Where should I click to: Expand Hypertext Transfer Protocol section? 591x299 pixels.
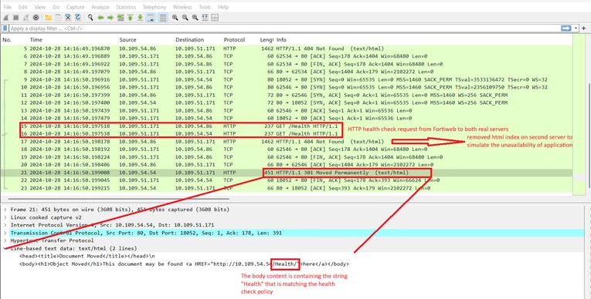coord(5,240)
